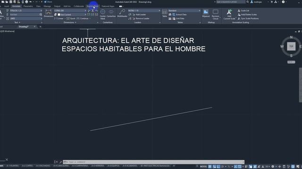
Task: Open the Collaborate ribbon tab
Action: point(79,6)
